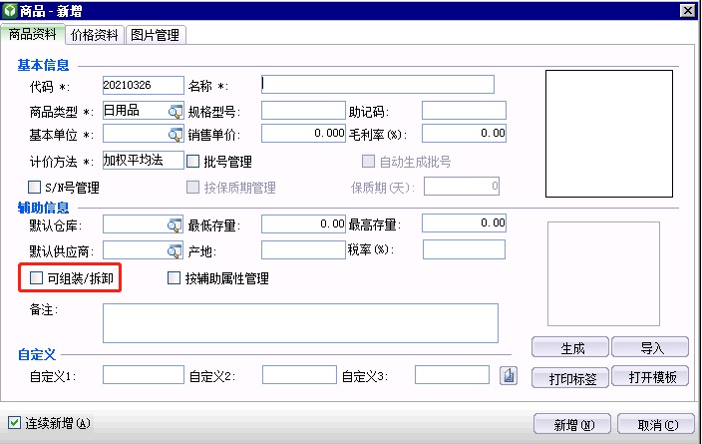
Task: Open lookup for 默认供应商 field
Action: 175,249
